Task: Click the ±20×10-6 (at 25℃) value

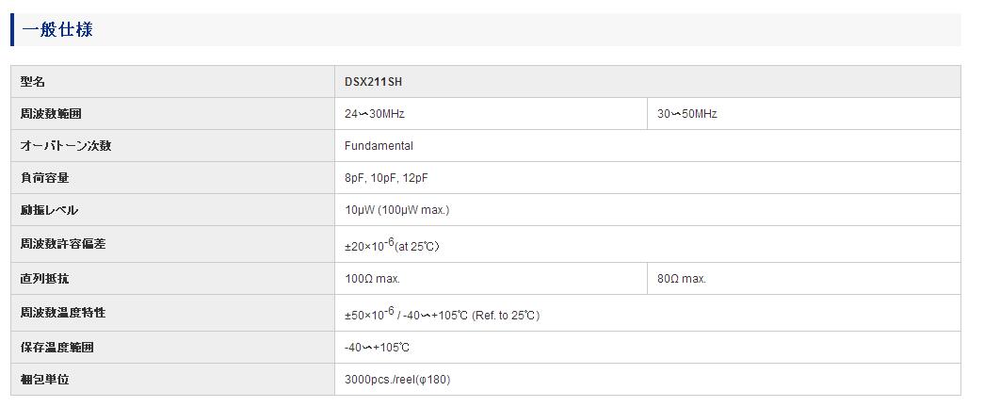Action: (x=393, y=246)
